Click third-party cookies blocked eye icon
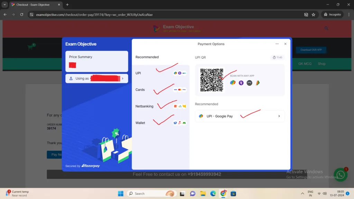The width and height of the screenshot is (354, 199). (x=306, y=15)
